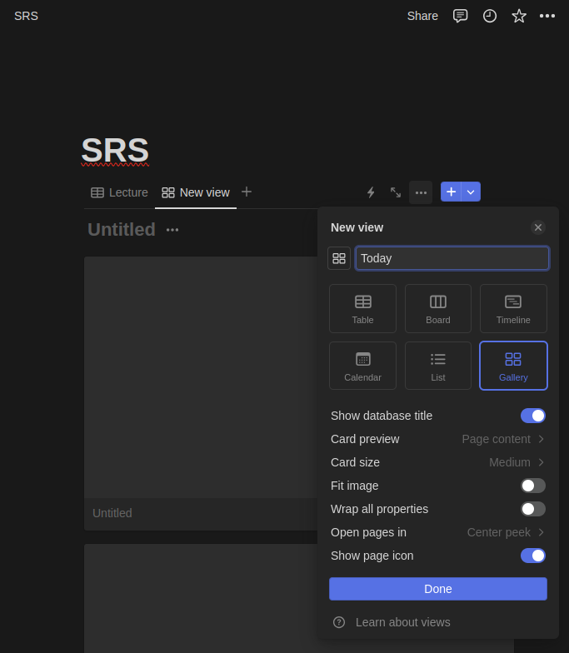The width and height of the screenshot is (569, 653).
Task: Open Card size Medium option
Action: pyautogui.click(x=438, y=462)
